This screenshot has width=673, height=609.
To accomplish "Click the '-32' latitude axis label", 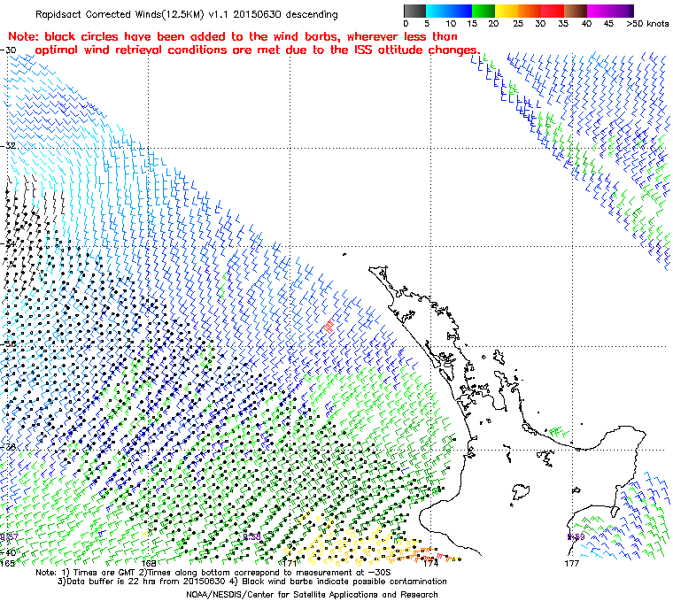I will click(x=9, y=145).
